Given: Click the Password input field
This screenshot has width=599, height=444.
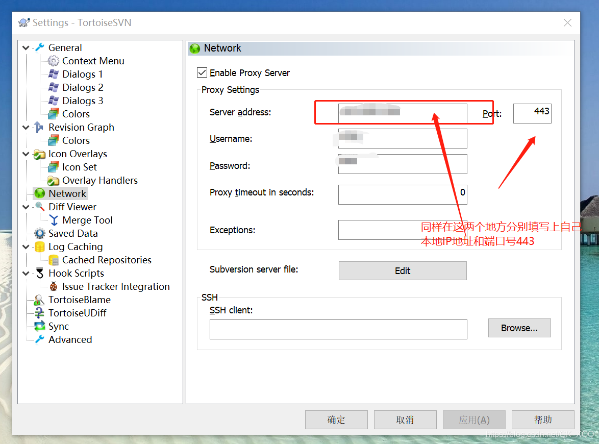Looking at the screenshot, I should click(403, 164).
